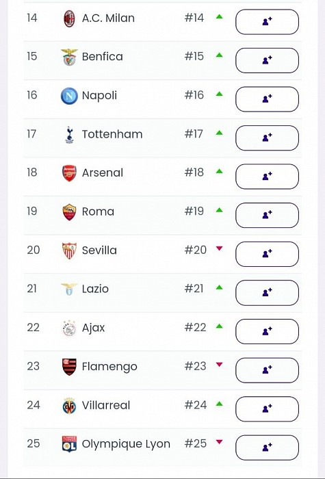Select the #22 rank label for Ajax
The height and width of the screenshot is (479, 325).
click(x=195, y=327)
